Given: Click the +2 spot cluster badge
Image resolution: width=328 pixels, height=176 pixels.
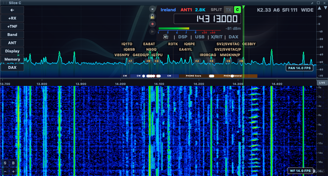Looking at the screenshot, I should click(197, 61).
